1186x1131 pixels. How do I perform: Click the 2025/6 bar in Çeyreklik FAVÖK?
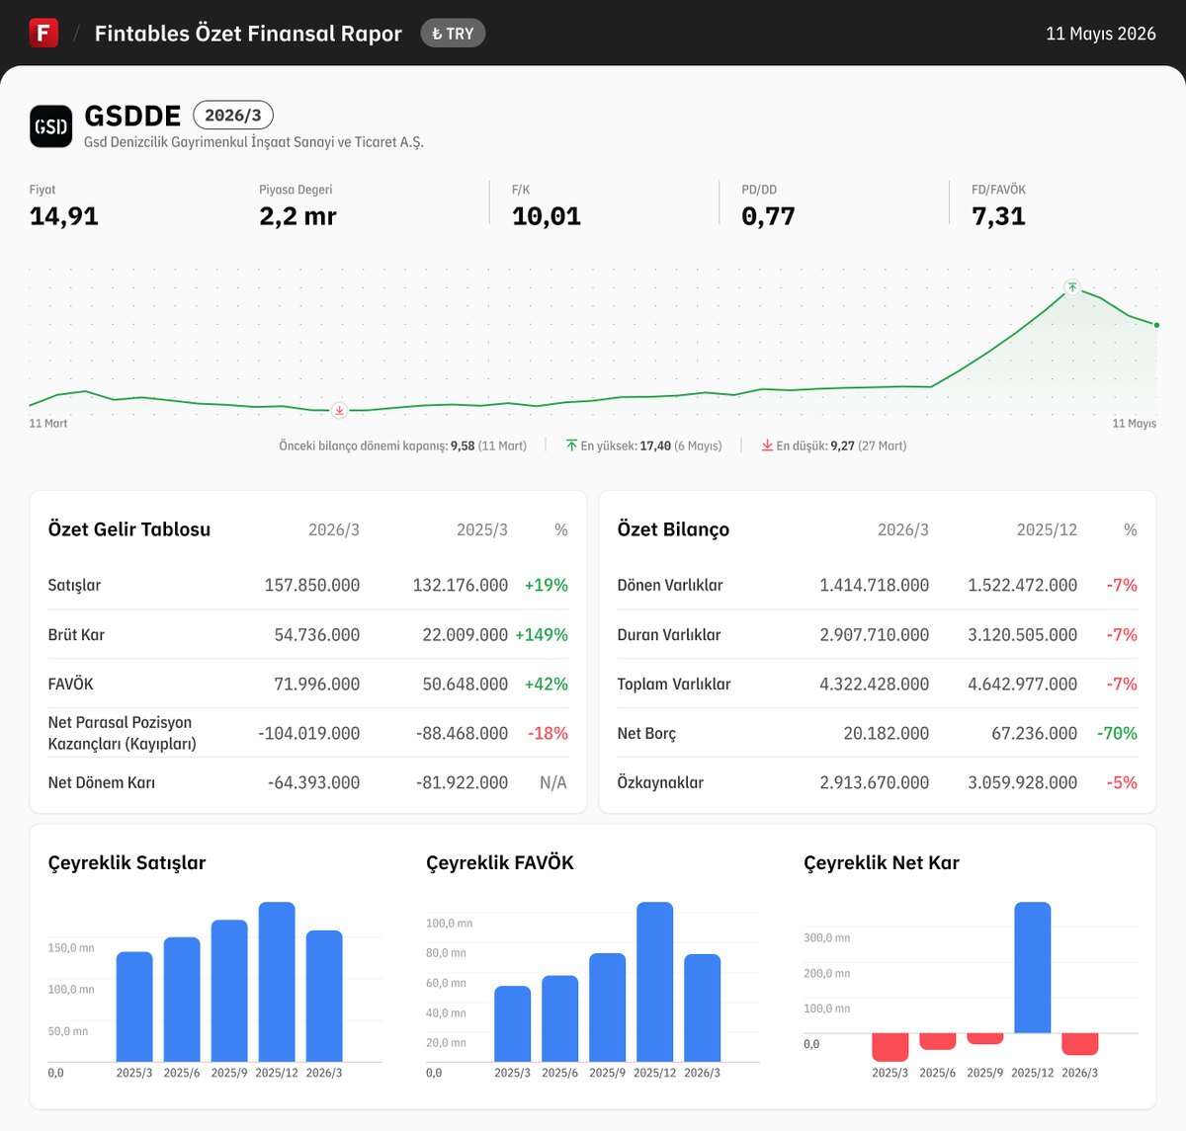tap(560, 1018)
